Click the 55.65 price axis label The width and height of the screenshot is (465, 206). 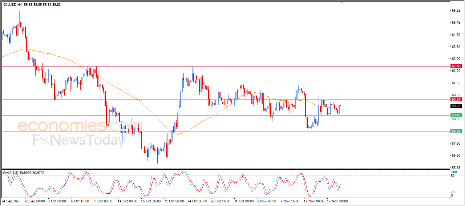tap(456, 168)
